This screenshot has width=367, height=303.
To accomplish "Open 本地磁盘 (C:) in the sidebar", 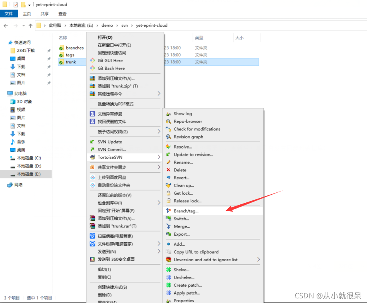I will click(x=29, y=158).
